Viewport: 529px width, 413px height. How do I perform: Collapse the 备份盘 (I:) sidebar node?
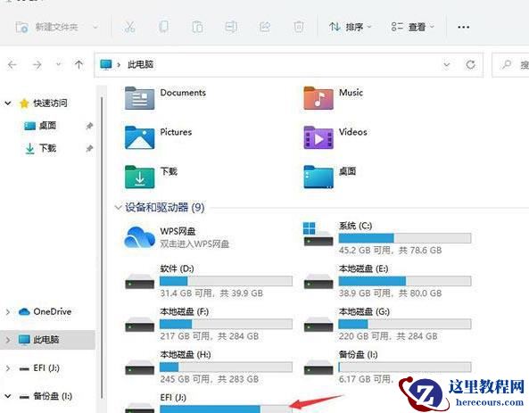[x=8, y=396]
